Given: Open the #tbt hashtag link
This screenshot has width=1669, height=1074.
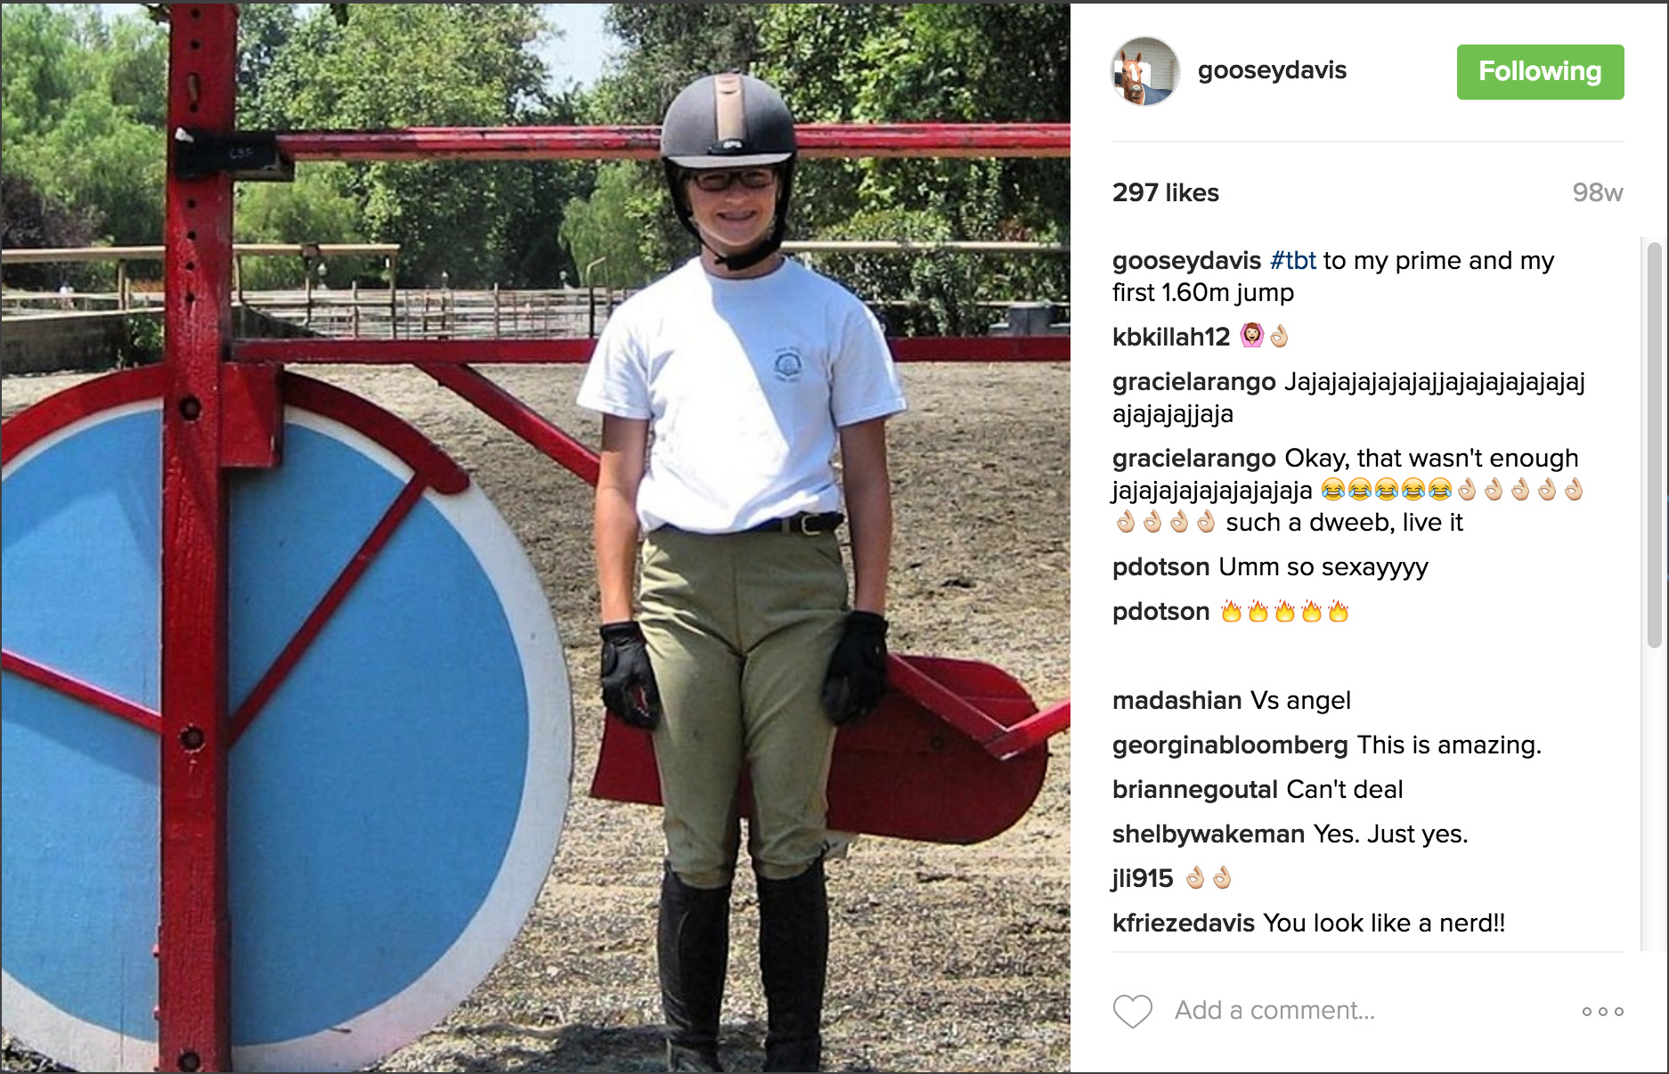Looking at the screenshot, I should (x=1292, y=261).
